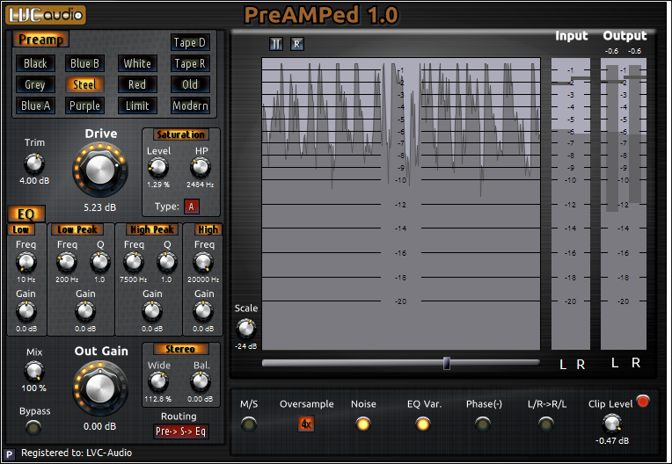672x464 pixels.
Task: Select the Black preamp model
Action: [35, 63]
